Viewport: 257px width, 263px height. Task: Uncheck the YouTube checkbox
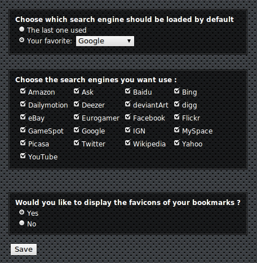click(x=23, y=156)
